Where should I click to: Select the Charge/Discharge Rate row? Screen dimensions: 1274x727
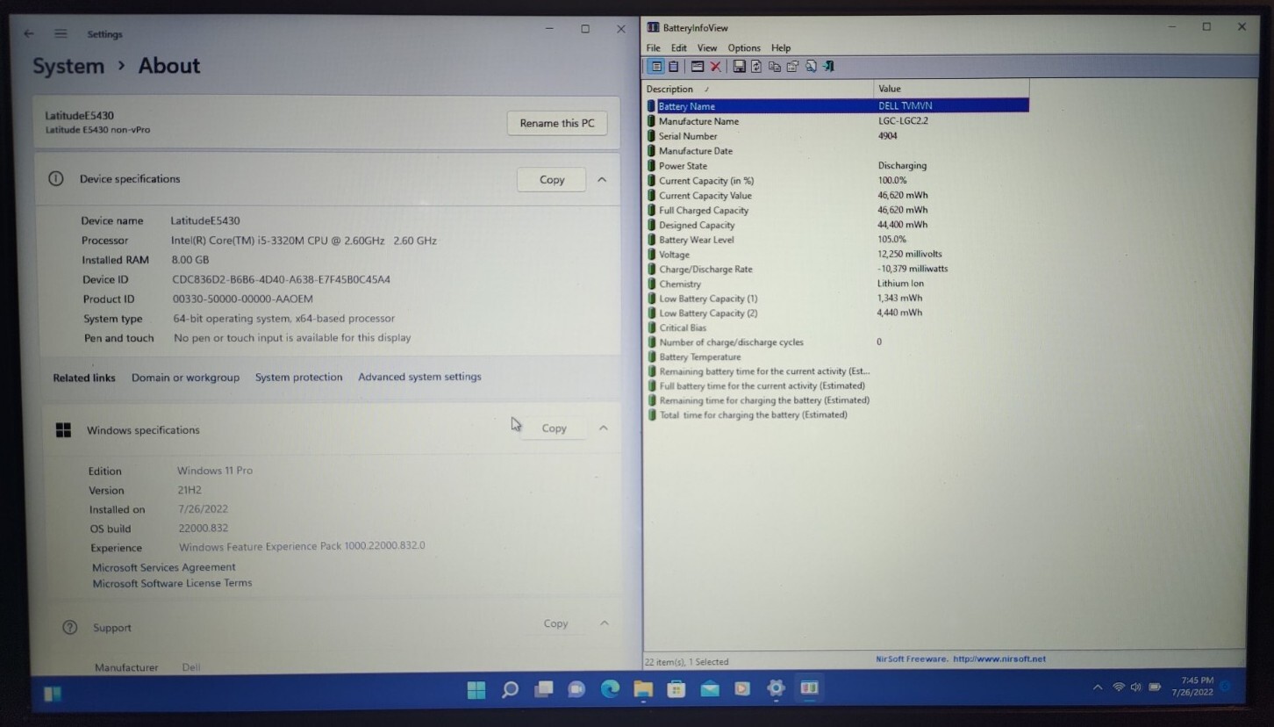click(x=837, y=269)
